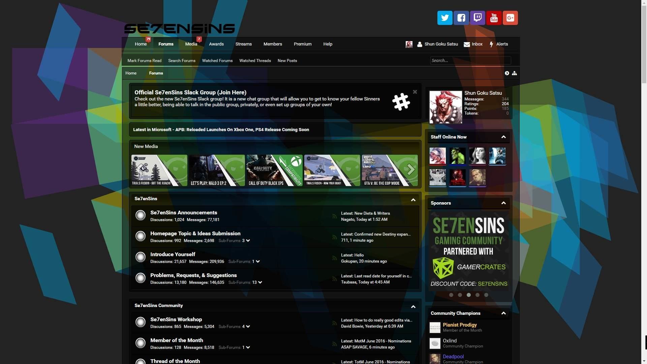
Task: Open the Facebook social icon
Action: (461, 18)
